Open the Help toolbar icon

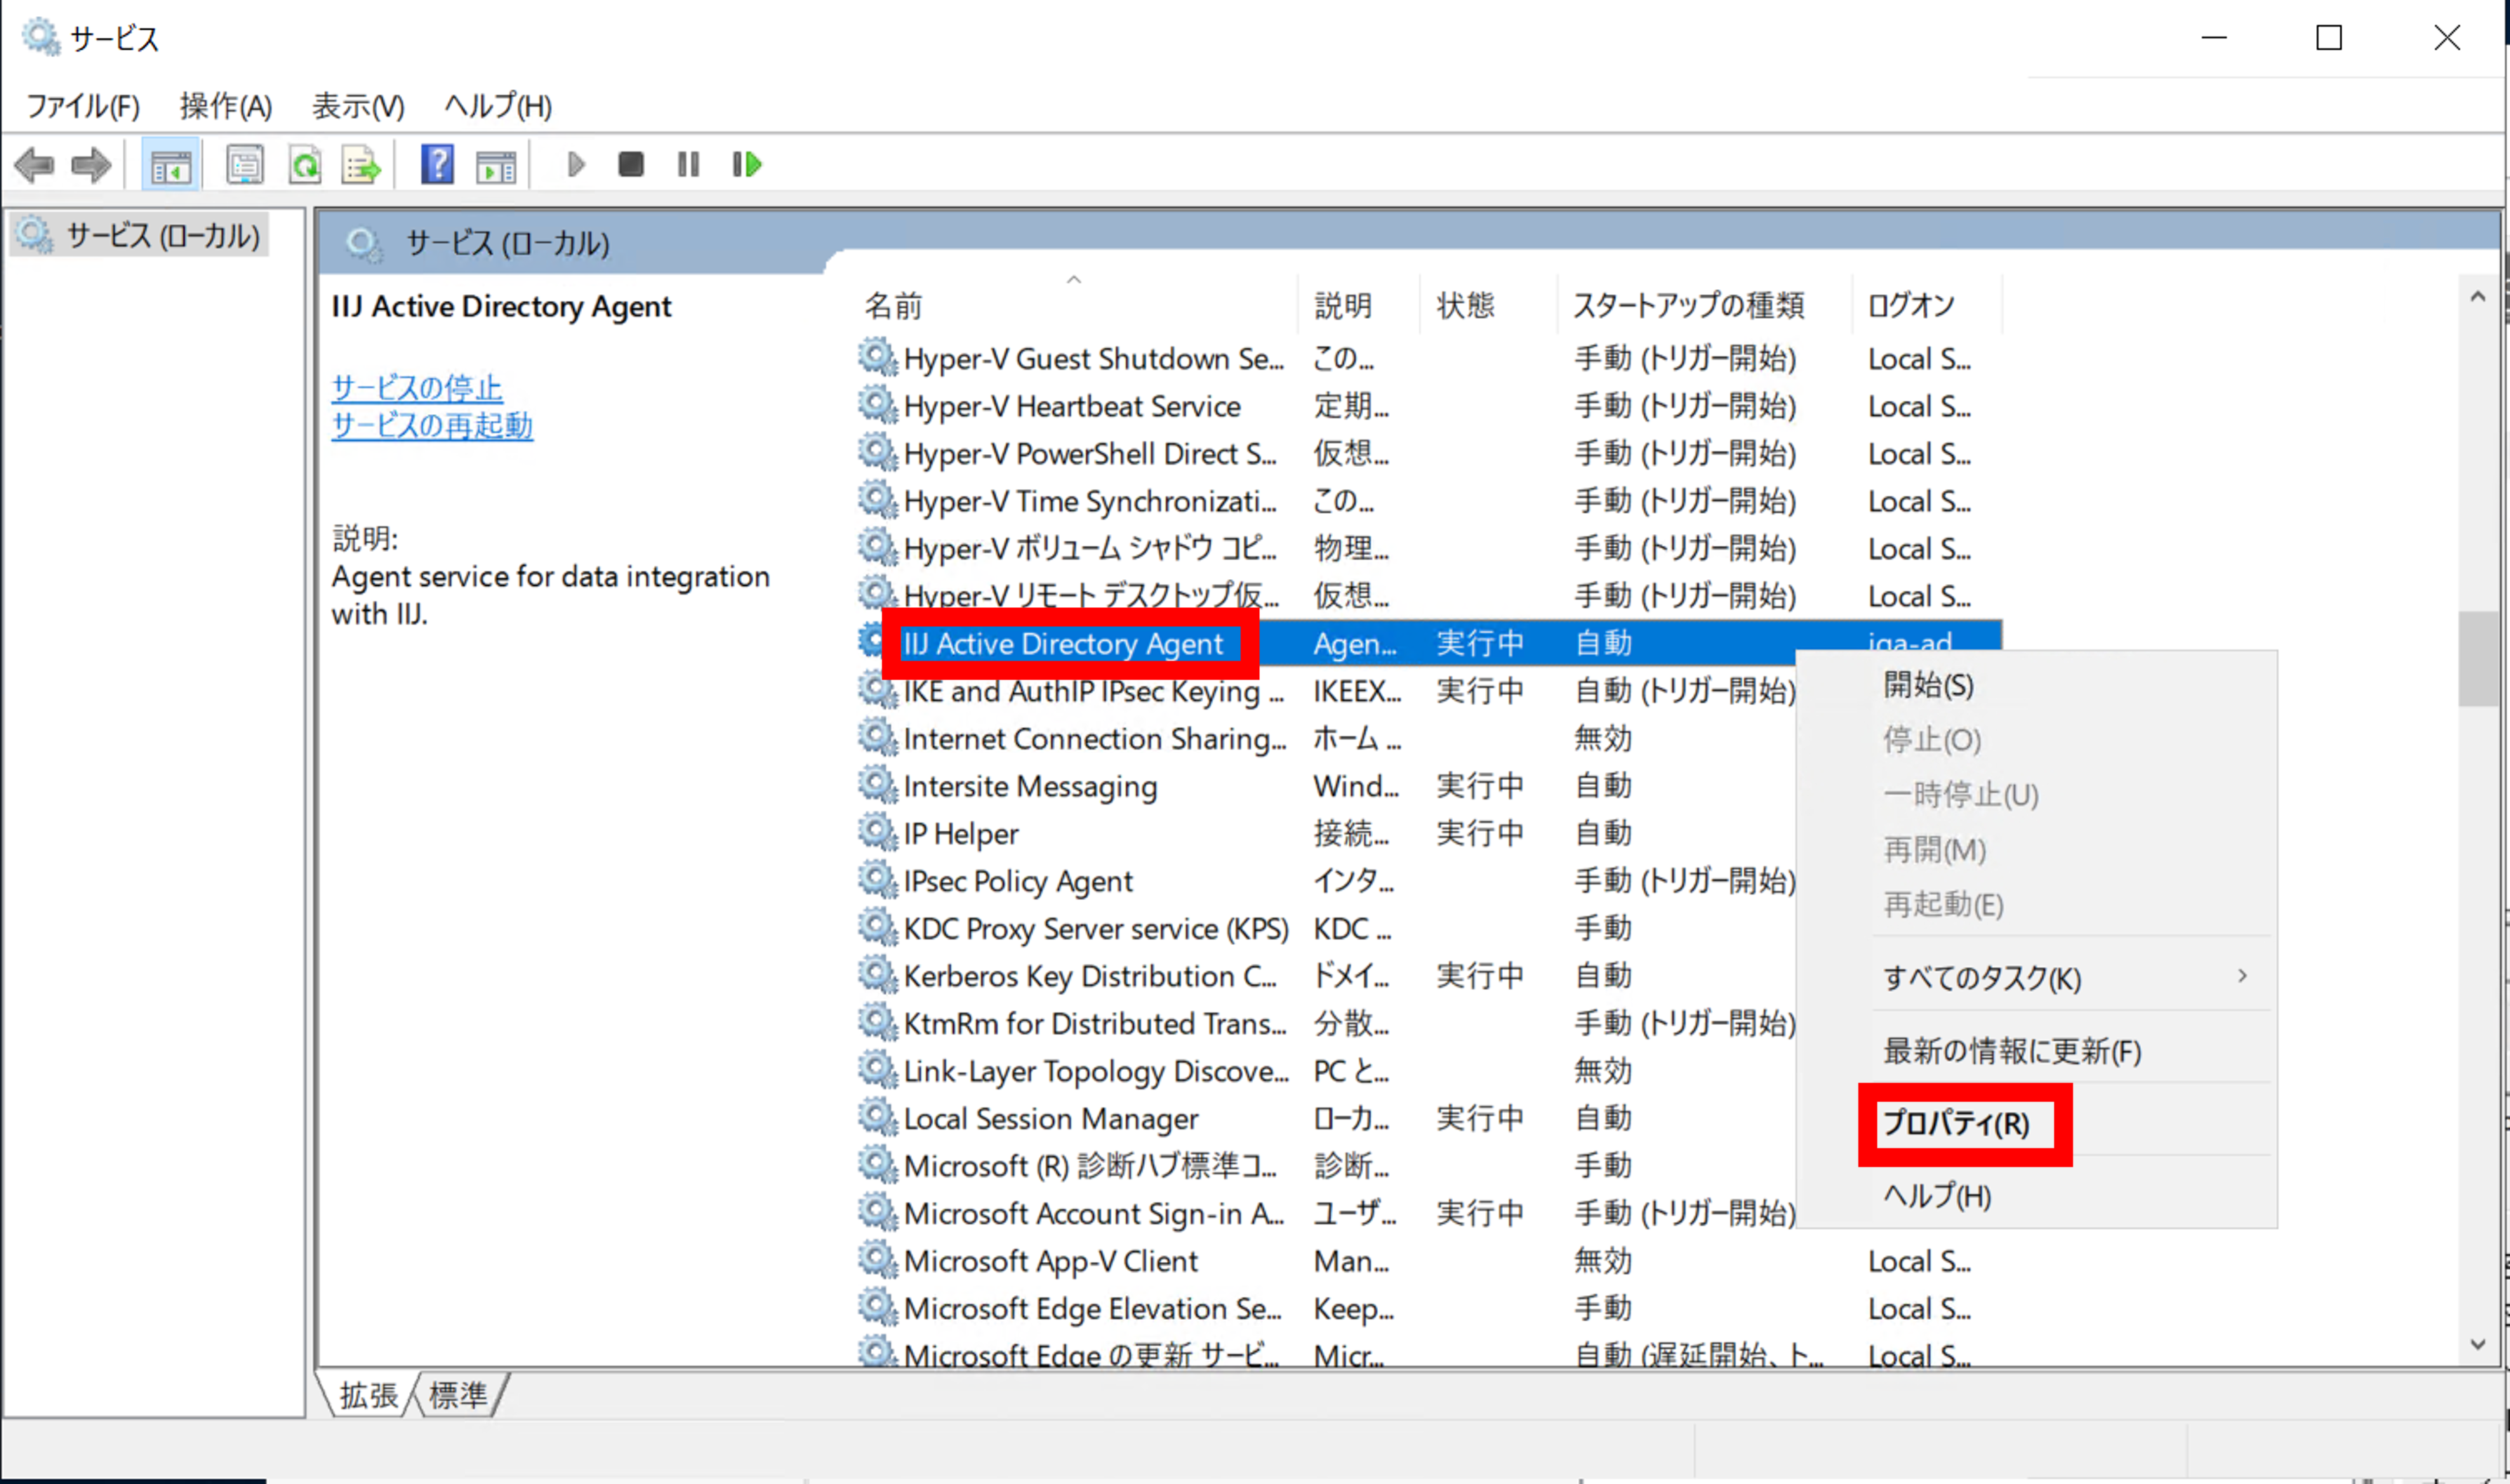click(437, 165)
